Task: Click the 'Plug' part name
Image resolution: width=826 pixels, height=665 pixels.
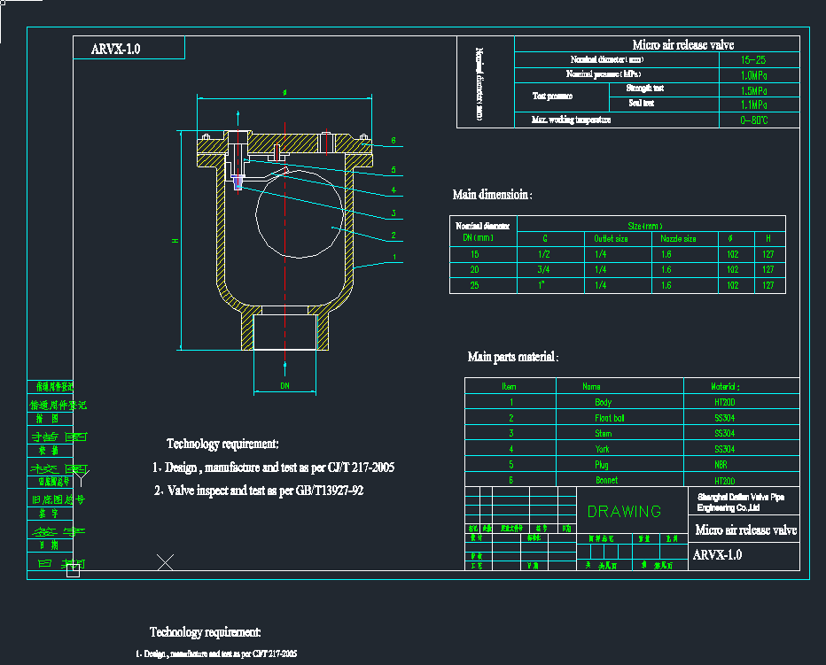Action: click(x=602, y=464)
